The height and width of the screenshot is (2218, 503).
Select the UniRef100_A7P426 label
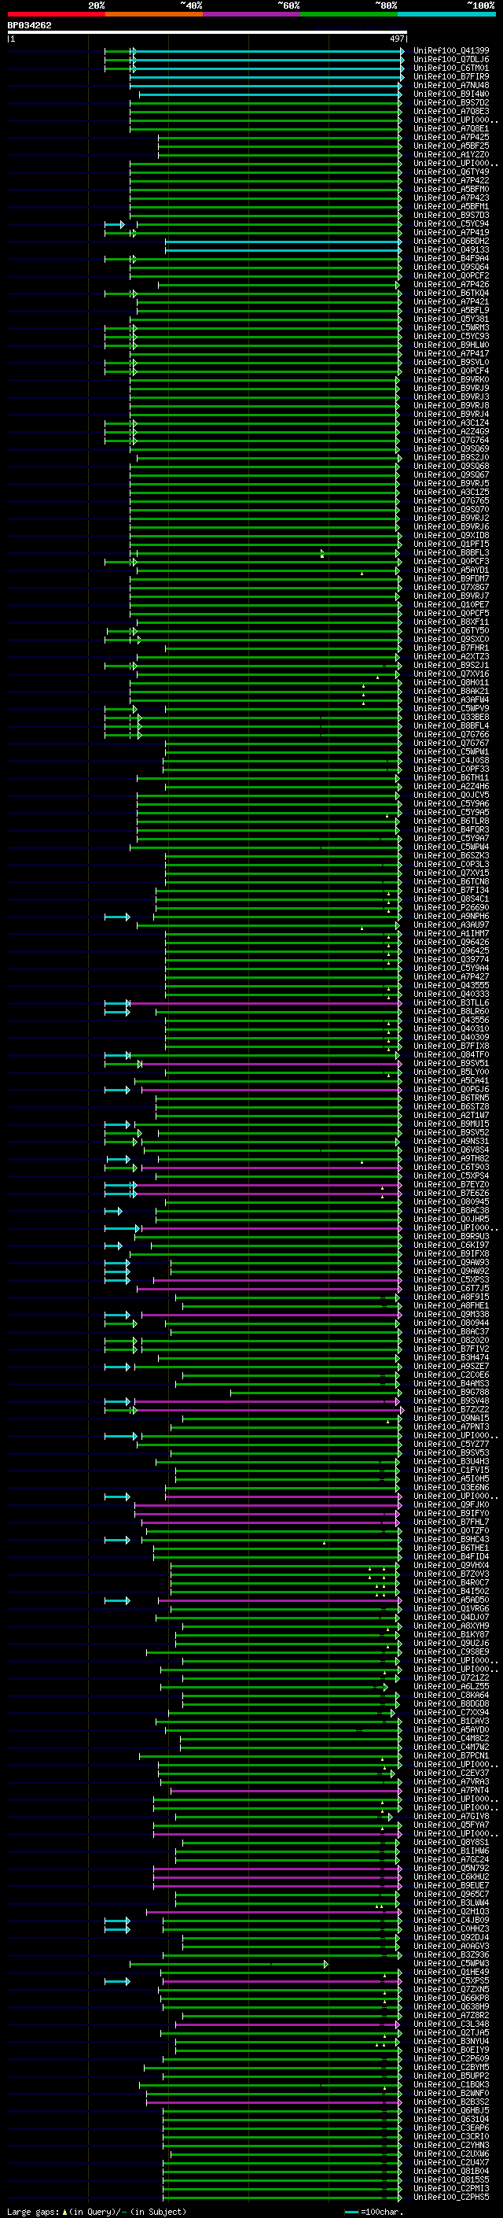click(451, 284)
